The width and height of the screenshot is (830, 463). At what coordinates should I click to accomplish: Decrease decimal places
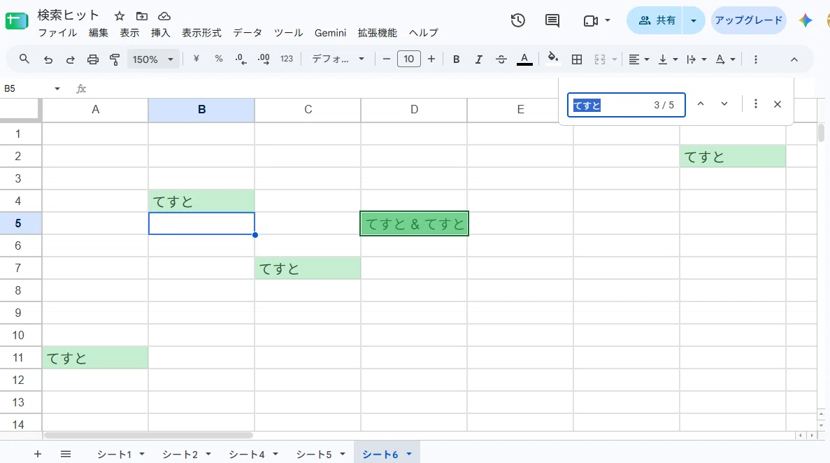pos(241,59)
